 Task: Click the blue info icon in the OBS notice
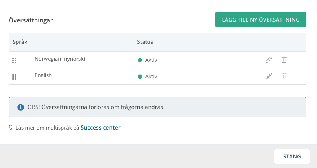20,107
